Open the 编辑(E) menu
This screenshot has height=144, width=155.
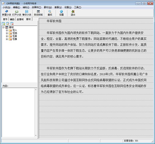point(16,7)
